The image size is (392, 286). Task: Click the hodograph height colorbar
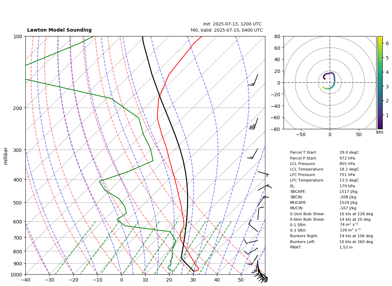pos(380,82)
